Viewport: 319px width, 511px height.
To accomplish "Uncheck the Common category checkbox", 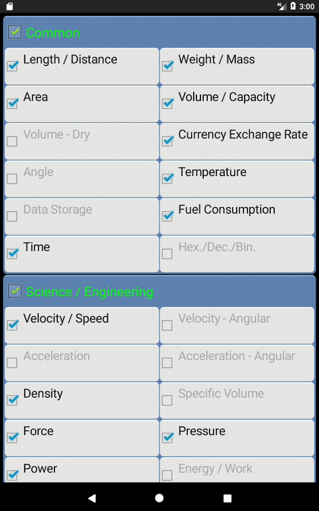I will point(15,32).
